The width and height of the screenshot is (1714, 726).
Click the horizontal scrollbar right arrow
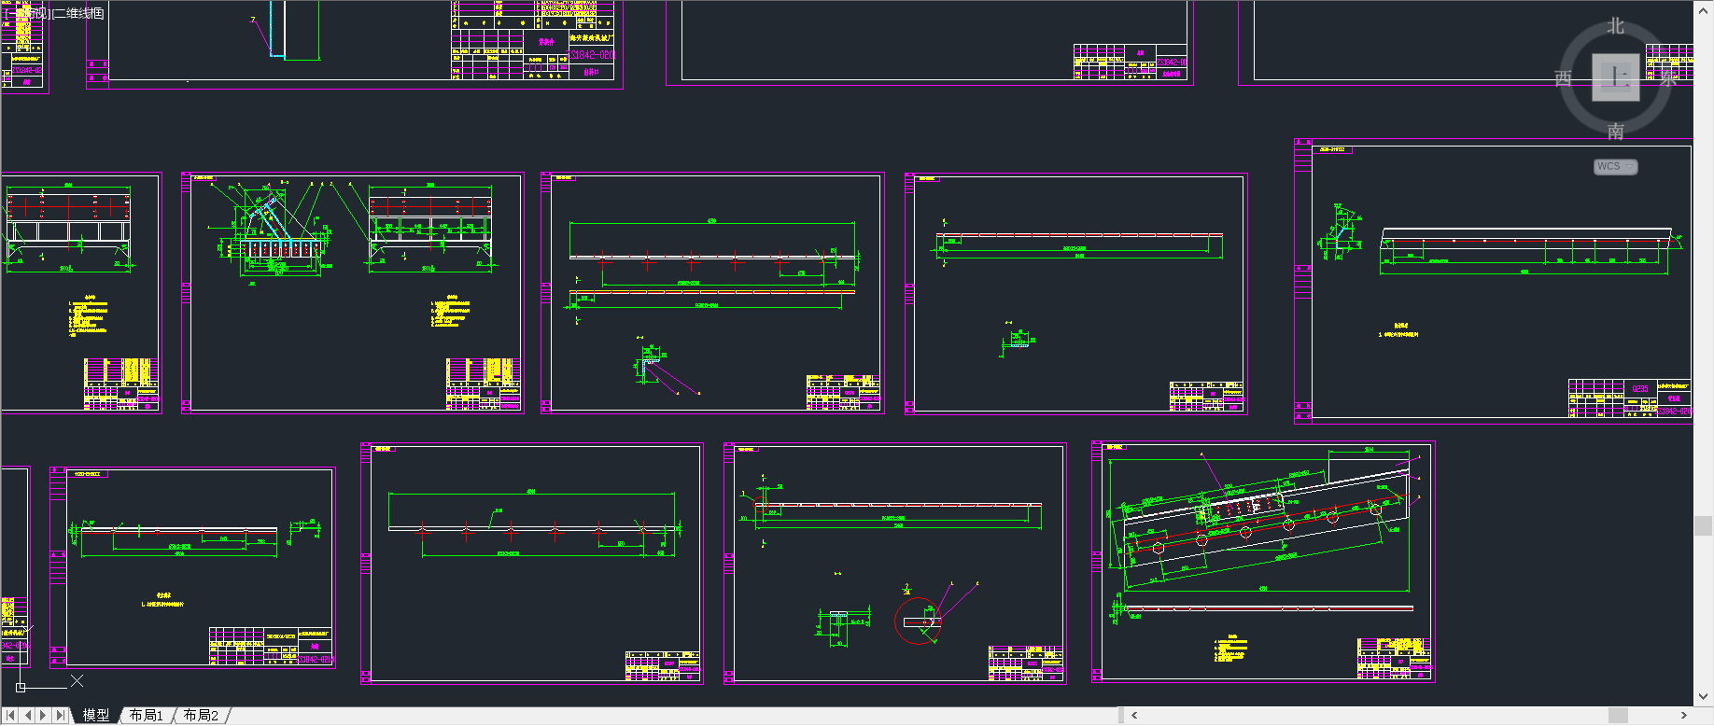click(1684, 716)
